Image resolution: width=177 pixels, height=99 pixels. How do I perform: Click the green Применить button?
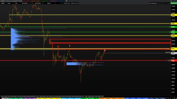(174, 3)
